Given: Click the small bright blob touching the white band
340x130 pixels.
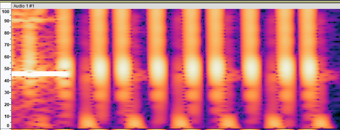Looking at the screenshot, I should (x=65, y=64).
